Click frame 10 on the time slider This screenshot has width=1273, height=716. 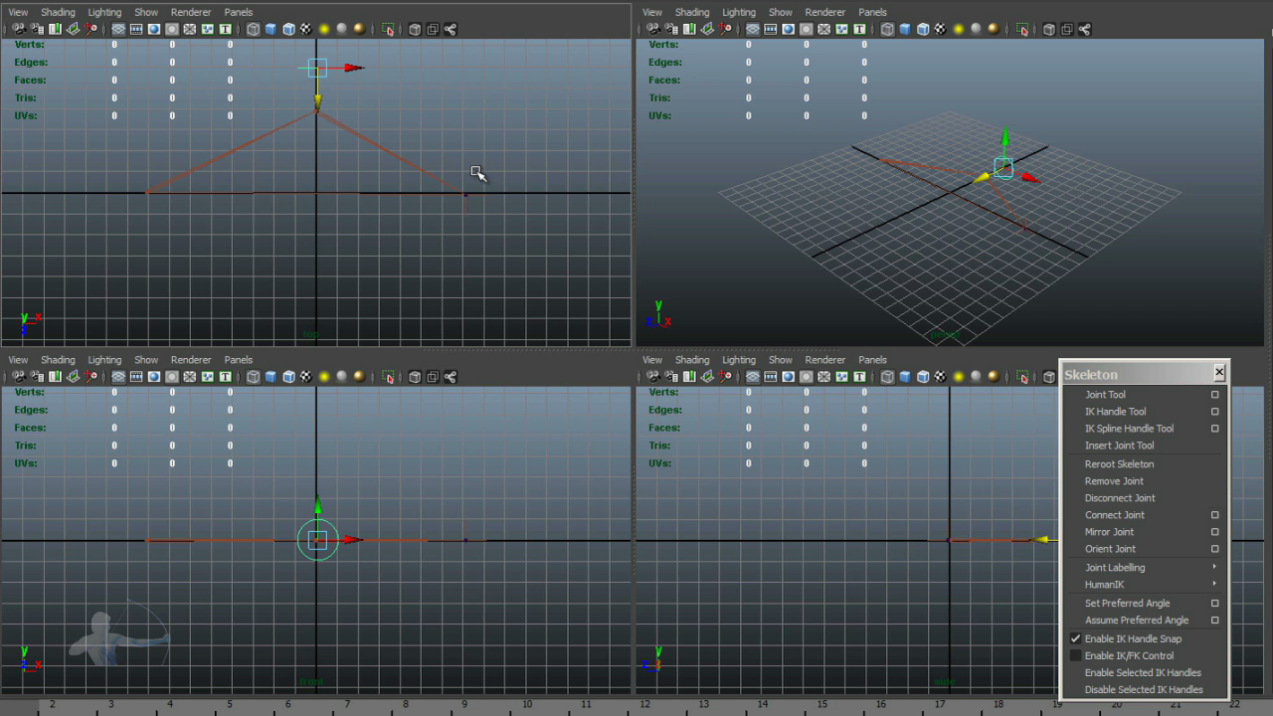tap(527, 704)
